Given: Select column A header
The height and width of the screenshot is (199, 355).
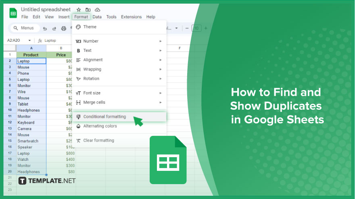Looking at the screenshot, I should click(x=31, y=48).
